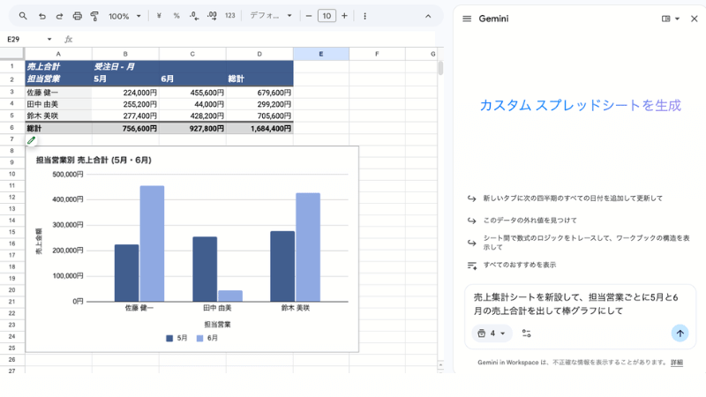
Task: Click the x-axis title 担当営業
Action: 217,324
